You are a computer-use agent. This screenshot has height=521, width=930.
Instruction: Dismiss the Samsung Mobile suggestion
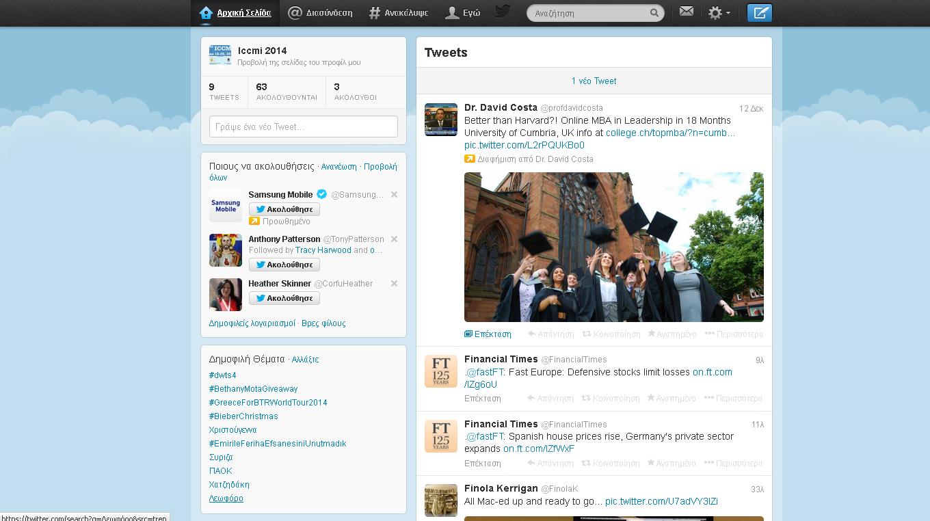click(x=394, y=195)
